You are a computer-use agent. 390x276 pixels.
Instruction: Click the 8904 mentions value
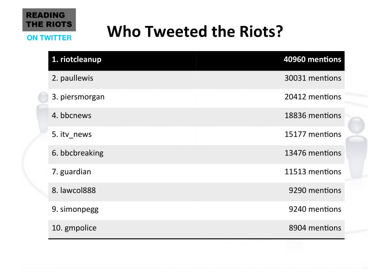pyautogui.click(x=315, y=228)
